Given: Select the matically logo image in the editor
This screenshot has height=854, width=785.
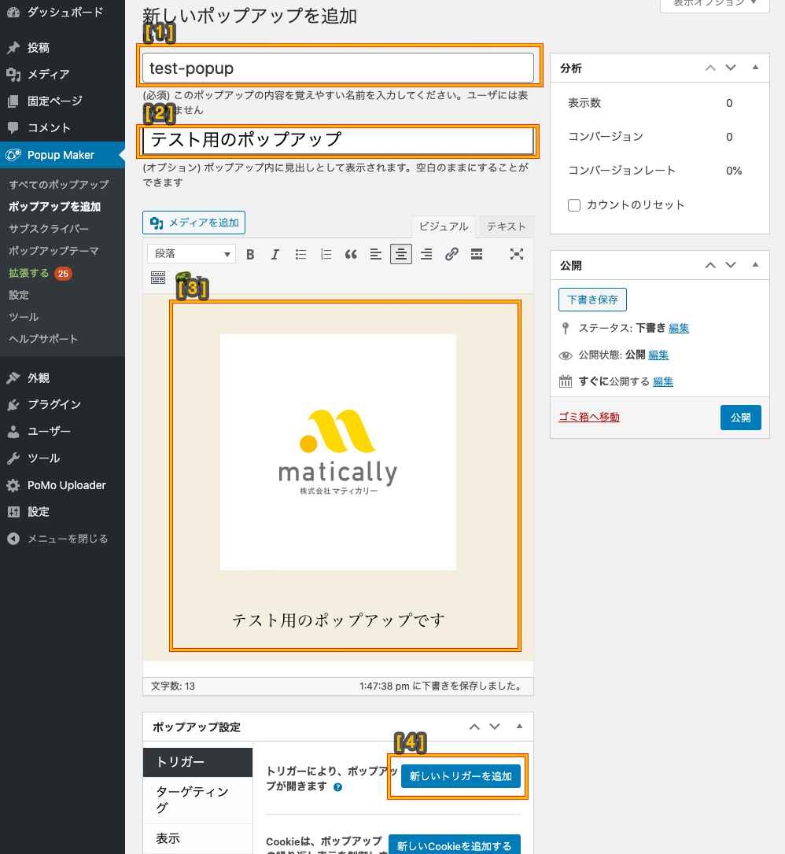Looking at the screenshot, I should [x=337, y=452].
